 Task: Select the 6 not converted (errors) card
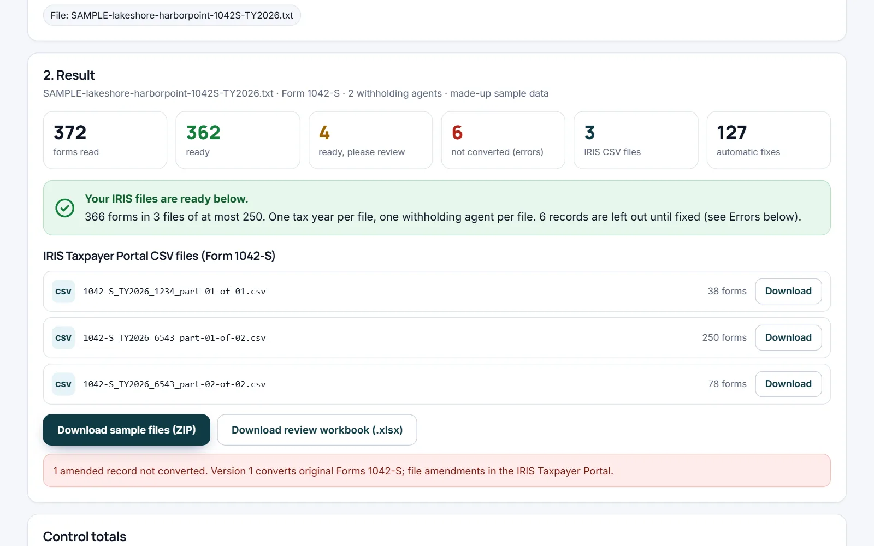point(503,140)
